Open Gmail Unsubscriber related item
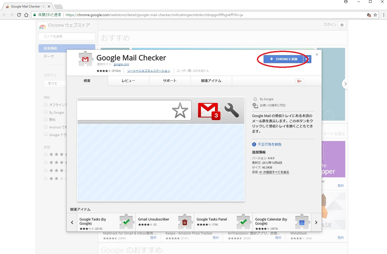Screen dimensions: 387x254 click(x=165, y=222)
